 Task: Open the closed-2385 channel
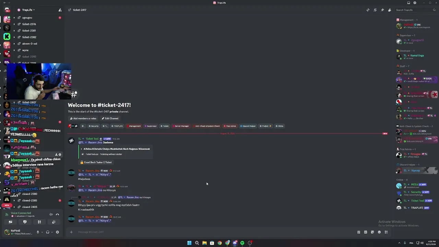[x=30, y=200]
